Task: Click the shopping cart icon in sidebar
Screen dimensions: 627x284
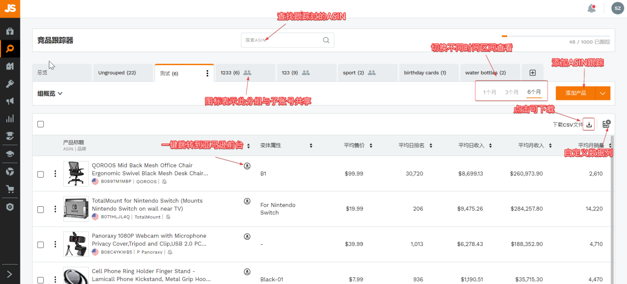Action: coord(10,189)
